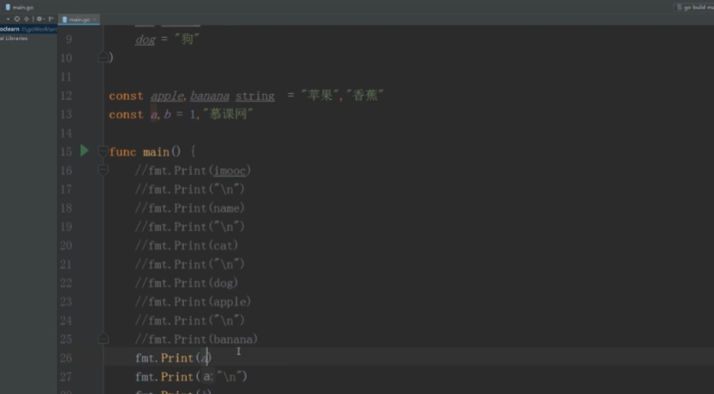This screenshot has height=394, width=714.
Task: Open project panel settings gear
Action: [x=39, y=18]
